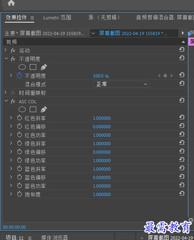Toggle the ASC CDL fx effect on/off
Screen dimensions: 194x240
[x=13, y=101]
